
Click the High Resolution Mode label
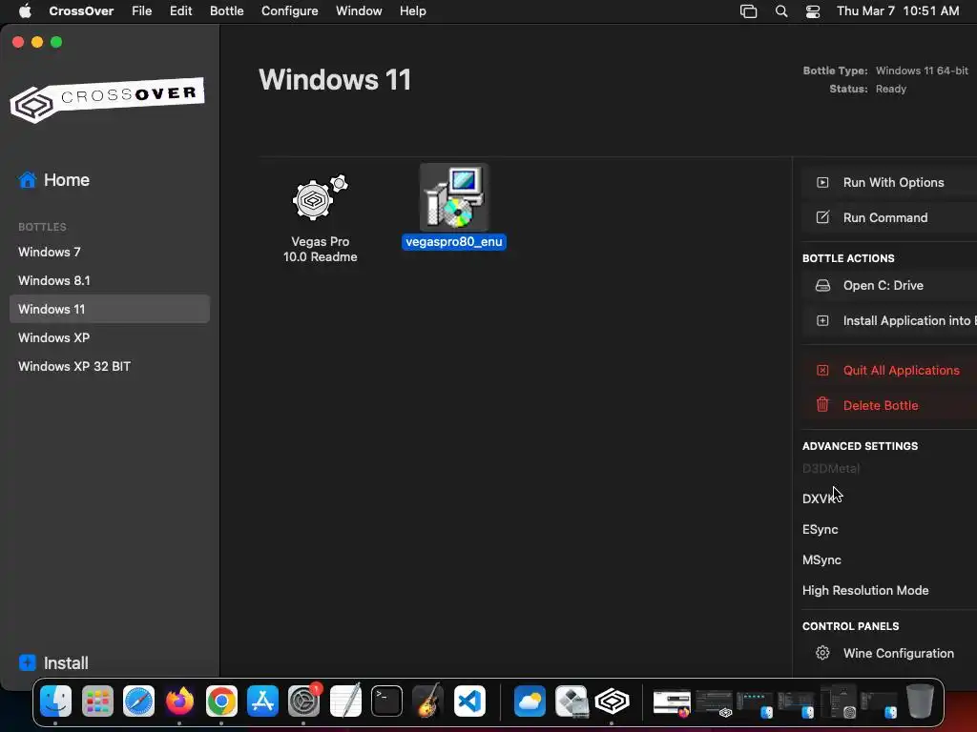865,590
